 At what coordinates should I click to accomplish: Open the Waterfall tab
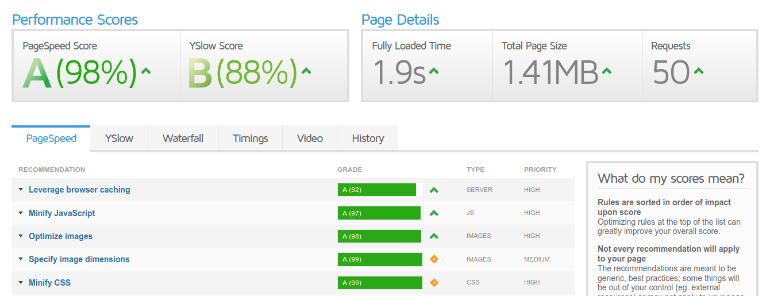point(183,139)
